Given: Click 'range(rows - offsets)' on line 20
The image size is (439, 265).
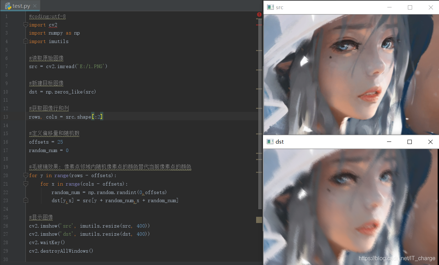Looking at the screenshot, I should (x=84, y=175).
